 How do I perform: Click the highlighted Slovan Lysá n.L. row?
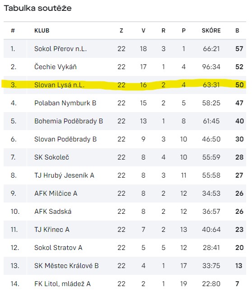[125, 85]
